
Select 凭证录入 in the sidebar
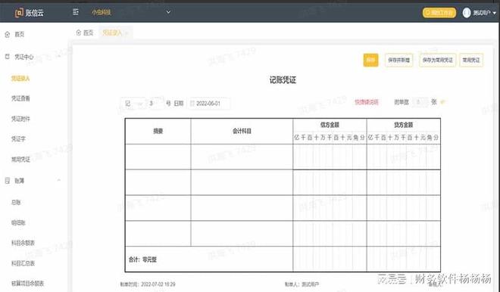point(20,78)
